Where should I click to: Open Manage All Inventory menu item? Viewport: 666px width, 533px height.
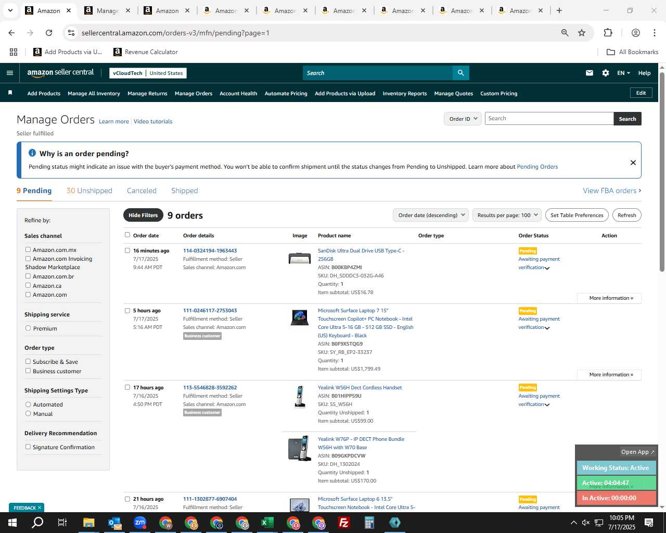(94, 94)
